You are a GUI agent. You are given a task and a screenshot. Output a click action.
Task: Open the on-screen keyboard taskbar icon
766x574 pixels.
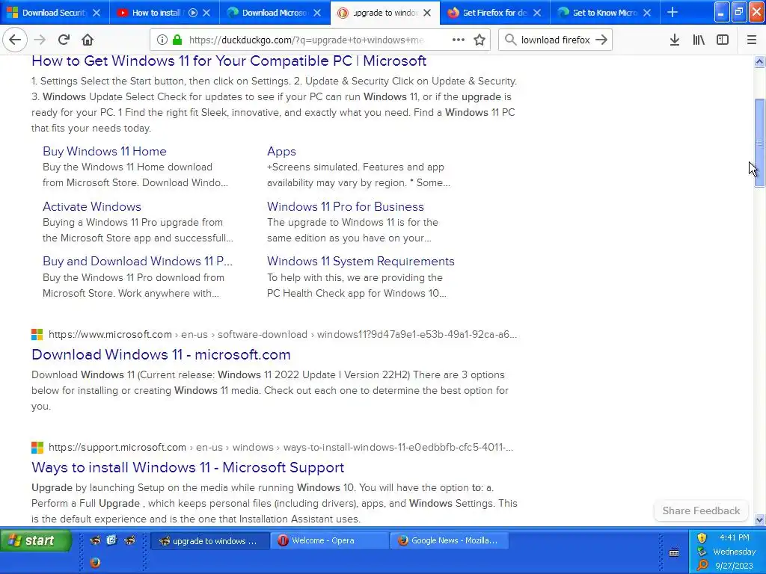(x=674, y=552)
